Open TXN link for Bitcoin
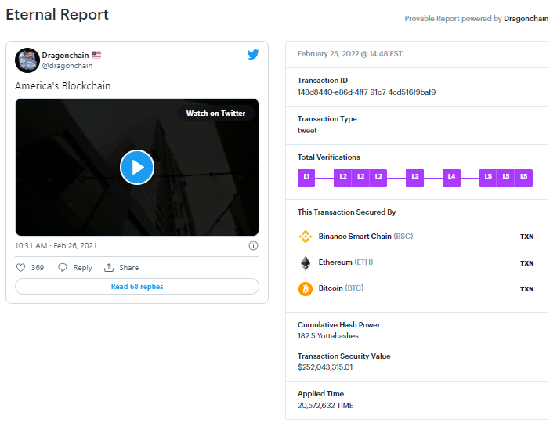The width and height of the screenshot is (557, 434). point(526,289)
